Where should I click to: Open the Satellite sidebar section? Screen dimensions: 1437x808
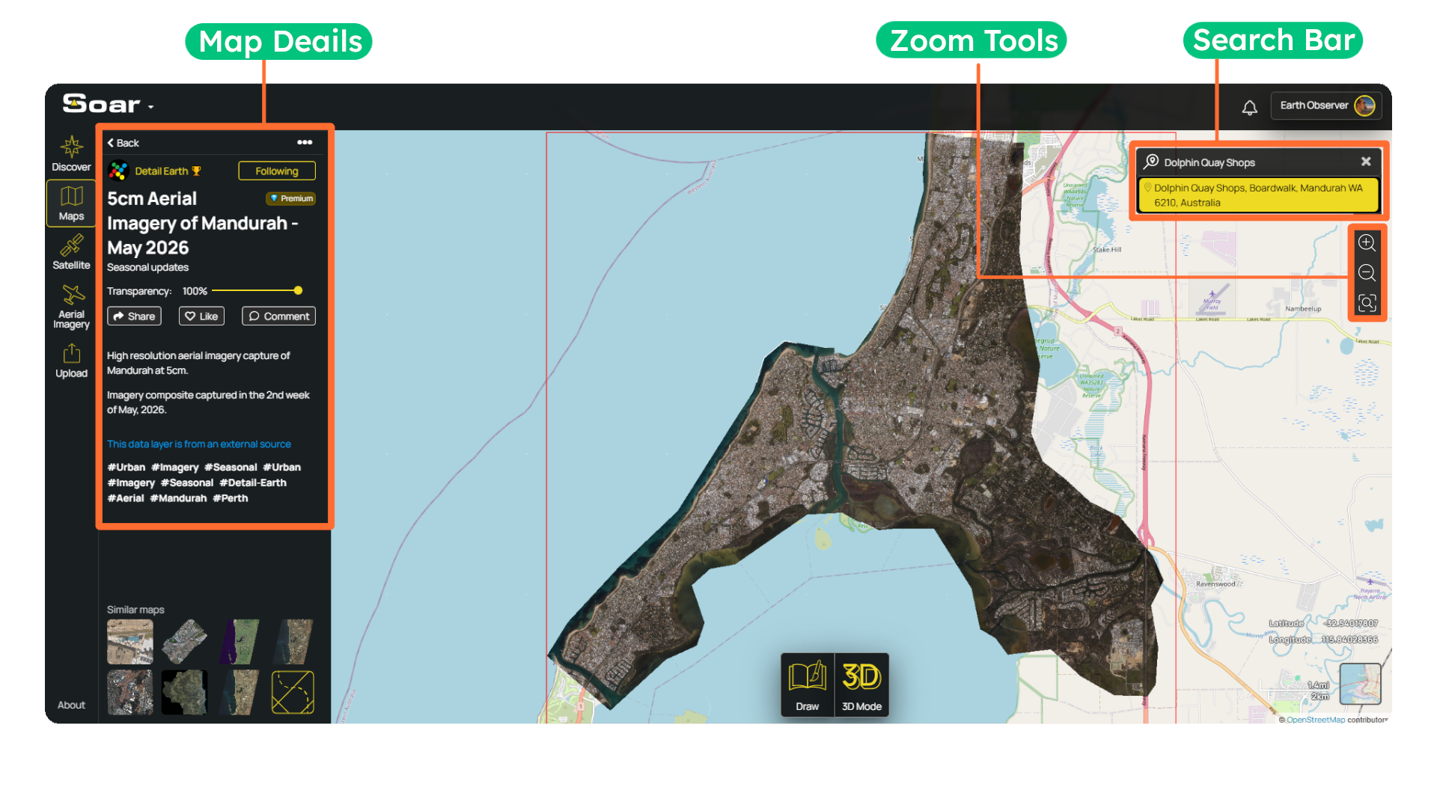pyautogui.click(x=71, y=252)
